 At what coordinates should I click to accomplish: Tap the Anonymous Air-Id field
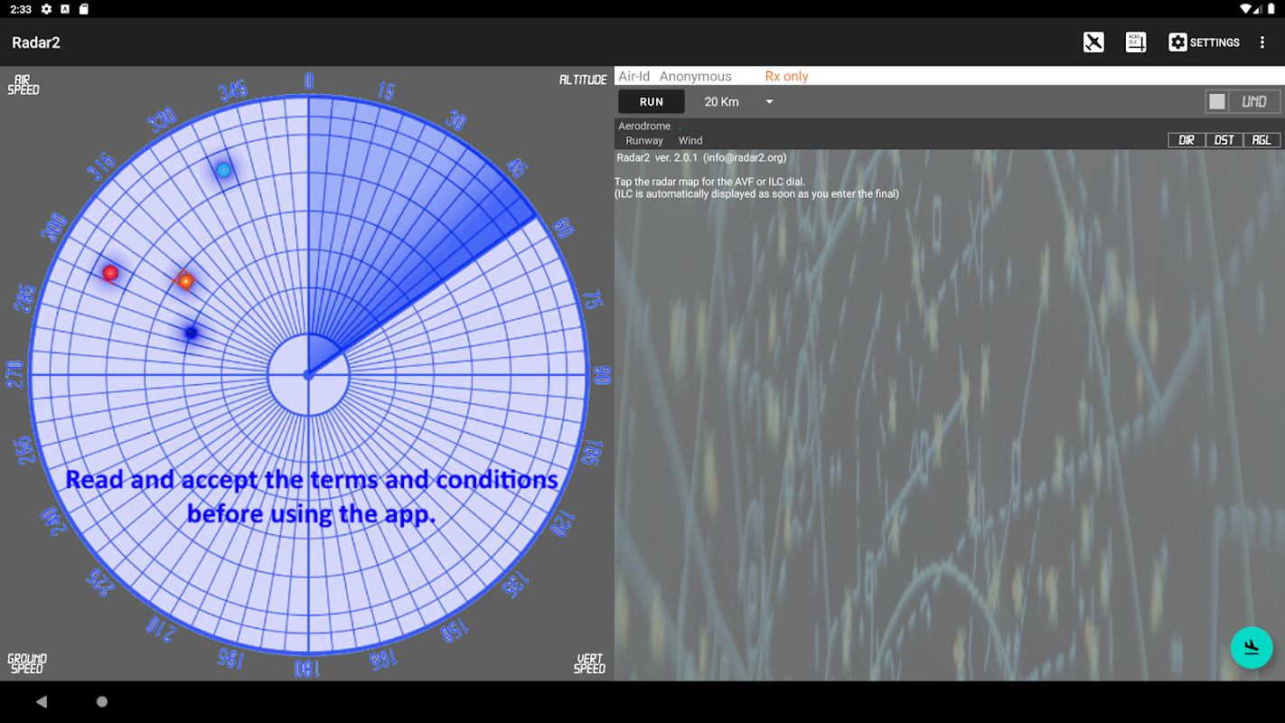[x=695, y=77]
